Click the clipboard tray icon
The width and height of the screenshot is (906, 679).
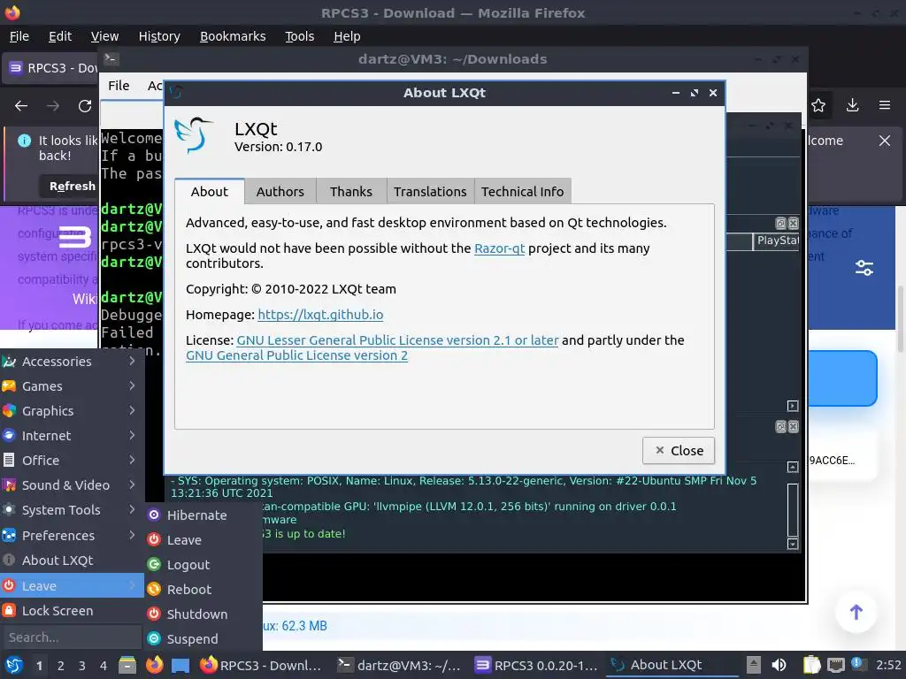click(812, 665)
